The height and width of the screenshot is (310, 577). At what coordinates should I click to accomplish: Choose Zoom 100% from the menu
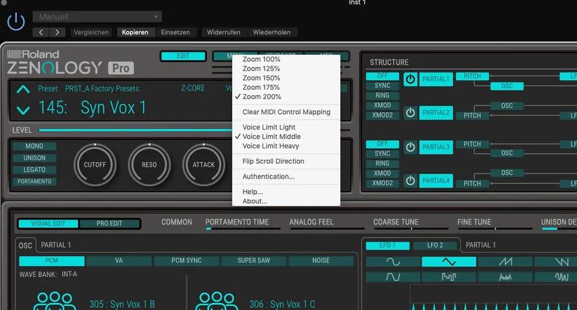coord(261,60)
